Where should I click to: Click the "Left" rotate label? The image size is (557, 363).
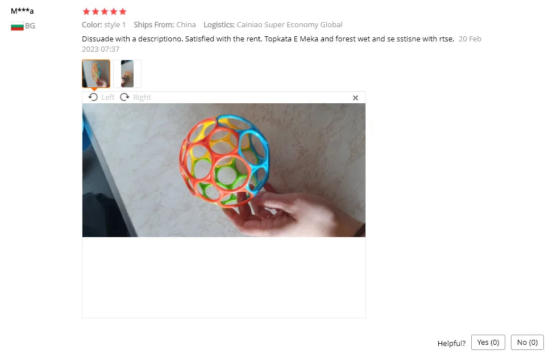[x=108, y=97]
